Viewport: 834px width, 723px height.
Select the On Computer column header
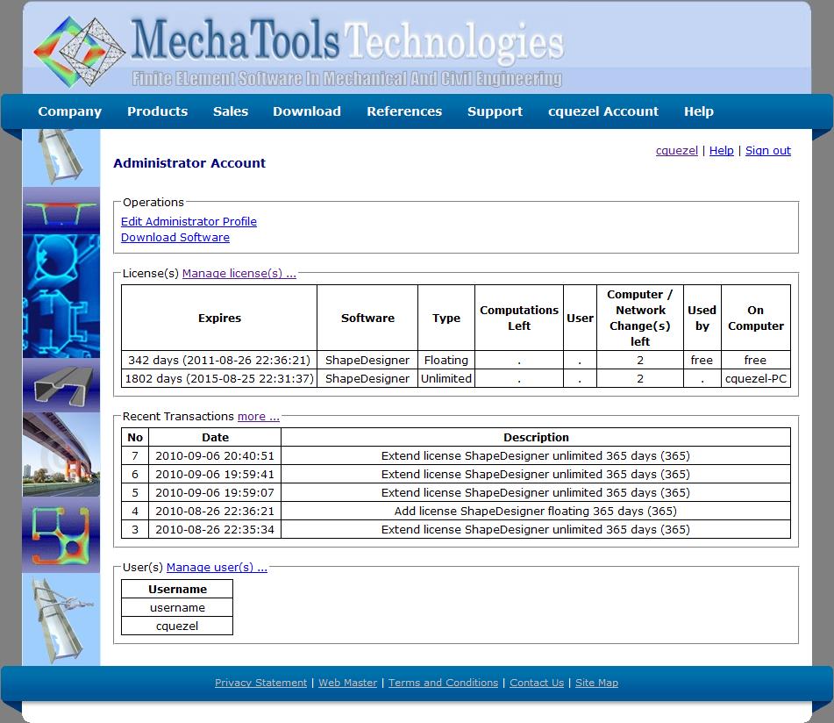756,318
